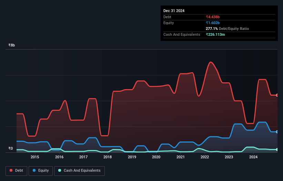Click the ₹1.602b Equity value
Image resolution: width=283 pixels, height=181 pixels.
click(213, 23)
